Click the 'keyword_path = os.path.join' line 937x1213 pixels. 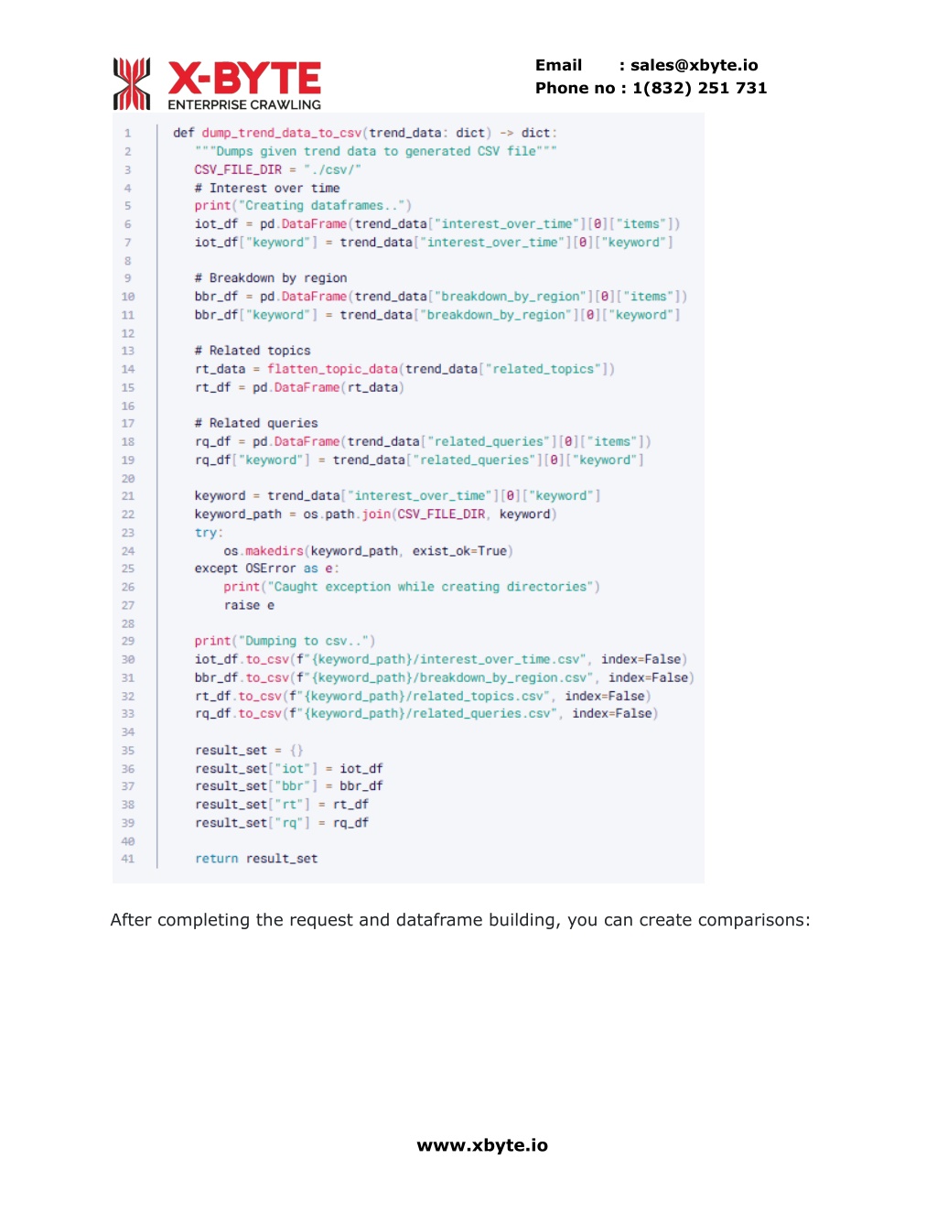(x=375, y=514)
